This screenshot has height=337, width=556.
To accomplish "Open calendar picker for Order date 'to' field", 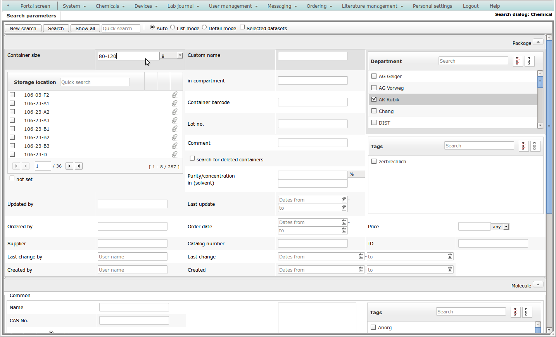I will [x=344, y=231].
